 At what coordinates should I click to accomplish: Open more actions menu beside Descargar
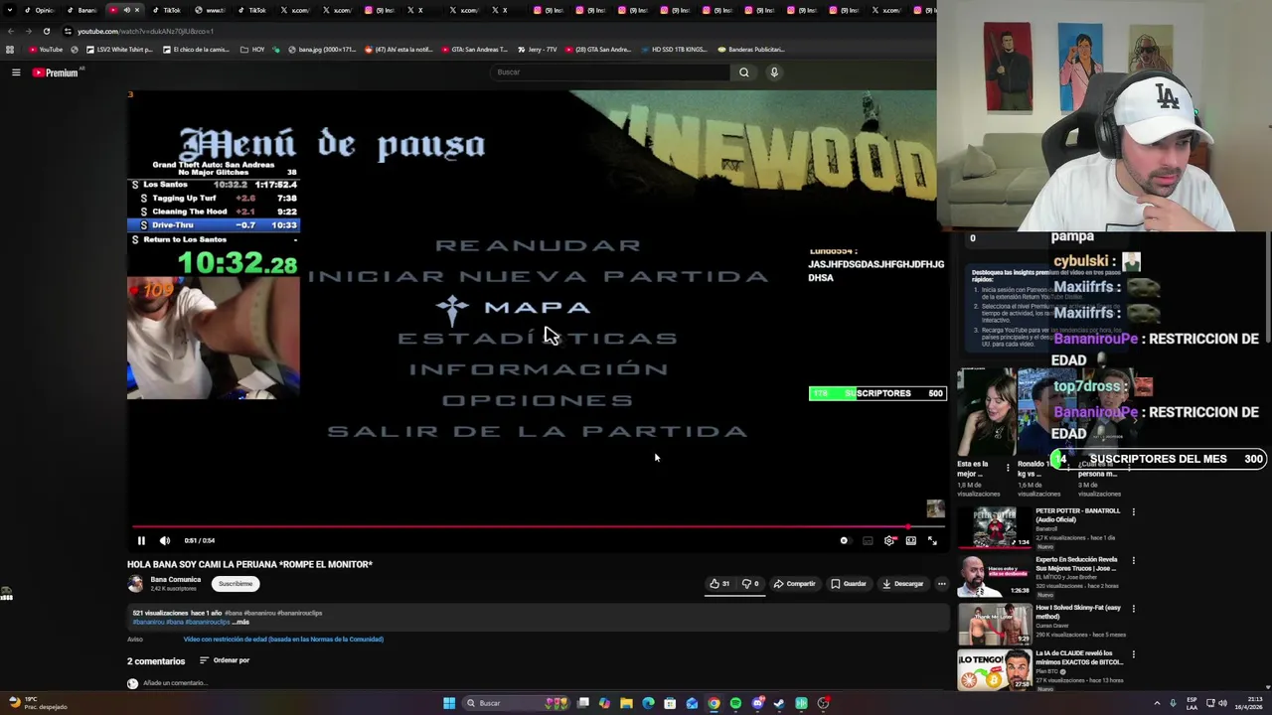(941, 584)
